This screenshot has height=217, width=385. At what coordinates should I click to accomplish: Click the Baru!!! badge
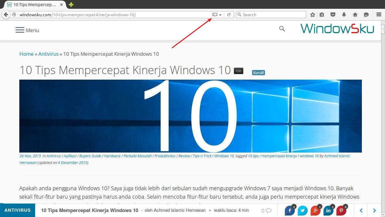(259, 73)
